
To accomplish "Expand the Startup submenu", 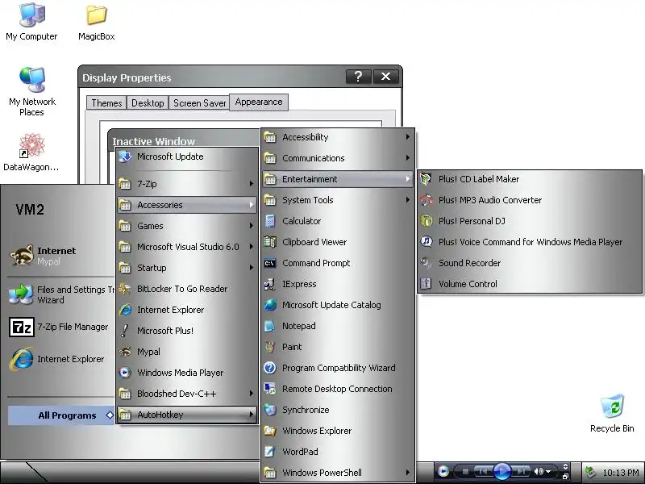I will point(187,268).
